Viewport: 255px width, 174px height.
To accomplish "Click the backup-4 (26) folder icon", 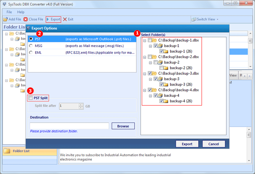I will tap(166, 101).
